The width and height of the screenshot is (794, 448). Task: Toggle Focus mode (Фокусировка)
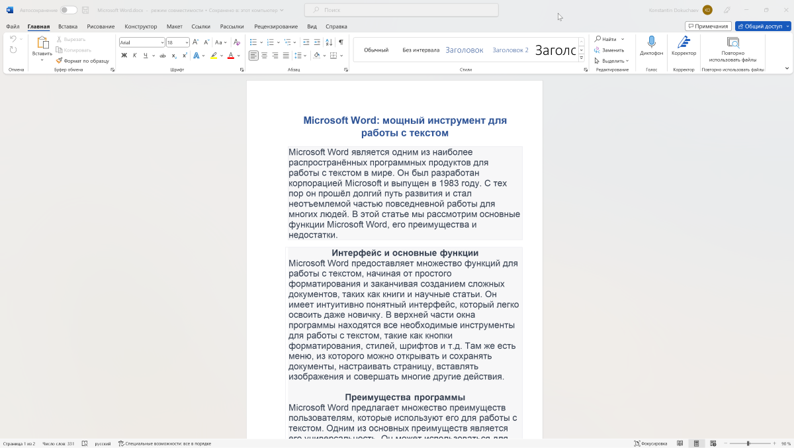(x=650, y=443)
